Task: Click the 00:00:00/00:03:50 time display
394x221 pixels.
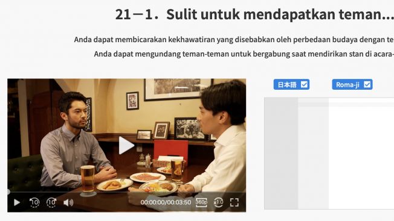Action: click(x=166, y=202)
